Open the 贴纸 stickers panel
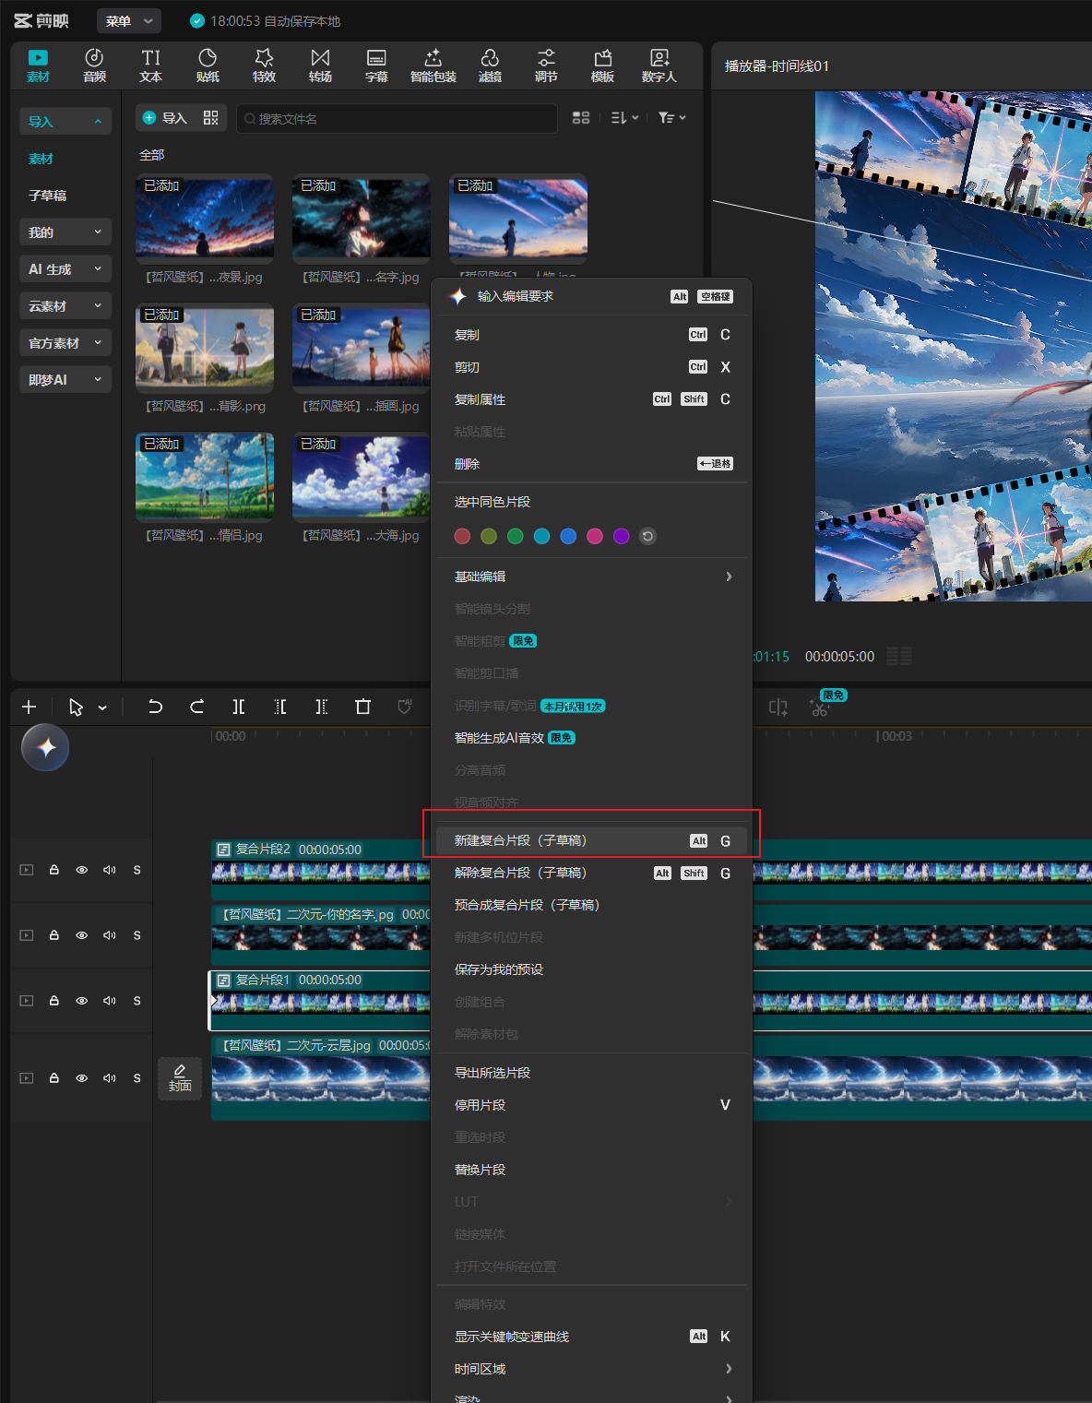This screenshot has height=1403, width=1092. click(x=208, y=65)
